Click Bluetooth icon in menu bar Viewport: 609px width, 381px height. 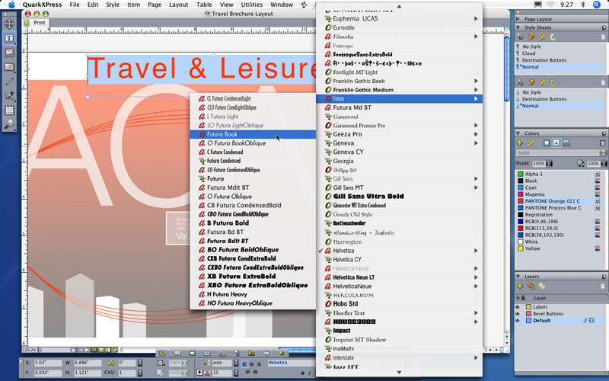[x=583, y=5]
